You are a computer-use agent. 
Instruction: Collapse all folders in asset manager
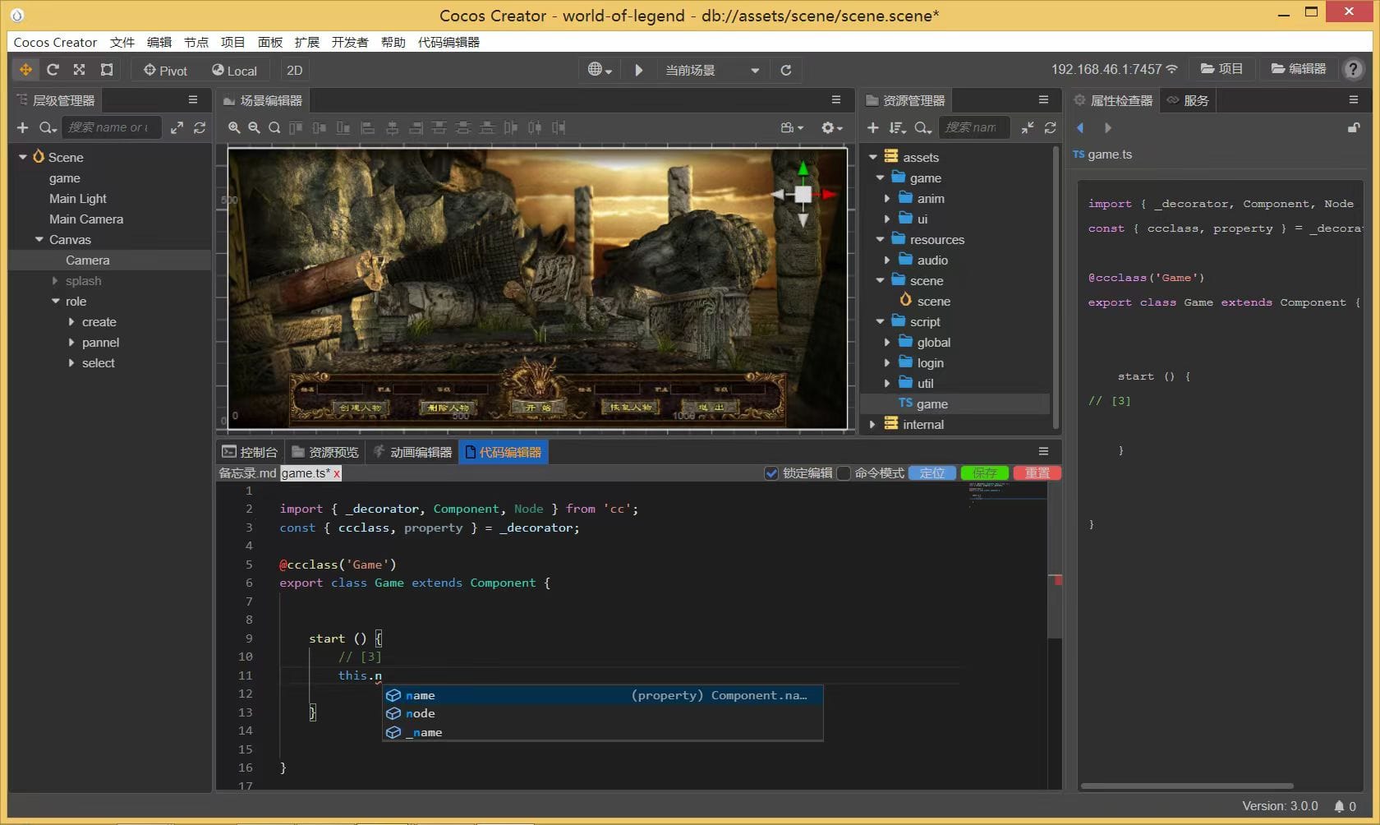pyautogui.click(x=1028, y=127)
